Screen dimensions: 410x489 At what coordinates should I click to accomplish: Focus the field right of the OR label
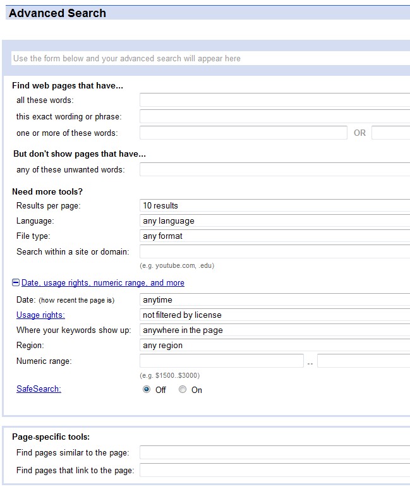pyautogui.click(x=390, y=133)
